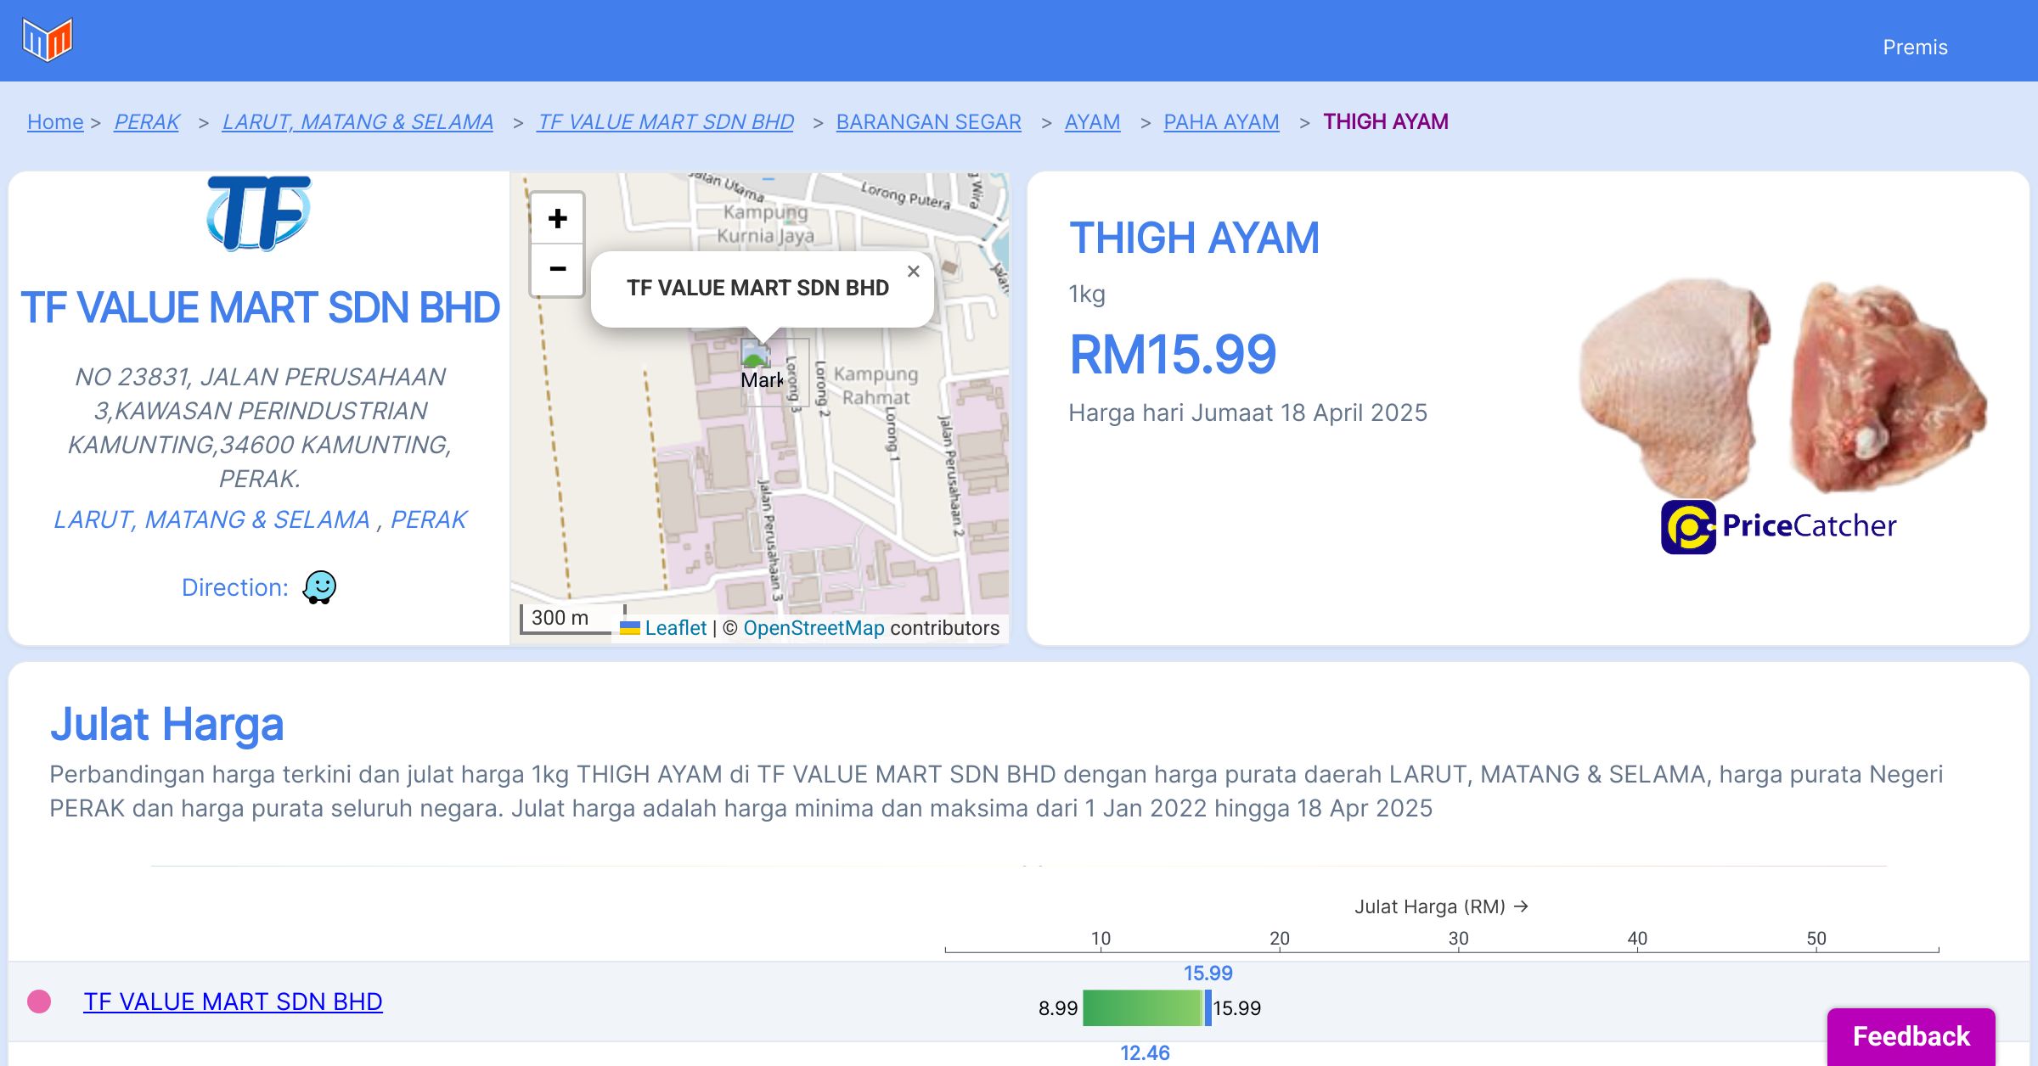Viewport: 2038px width, 1066px height.
Task: Open AYAM breadcrumb link
Action: [1092, 122]
